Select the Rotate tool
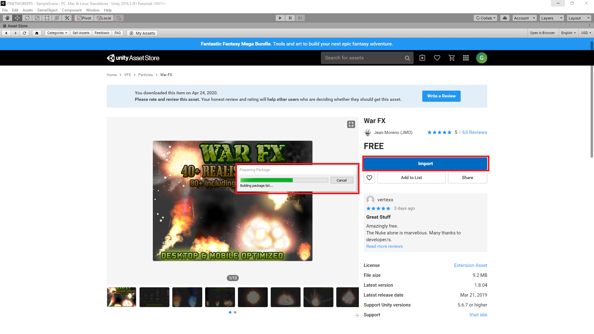This screenshot has width=594, height=334. (x=27, y=18)
